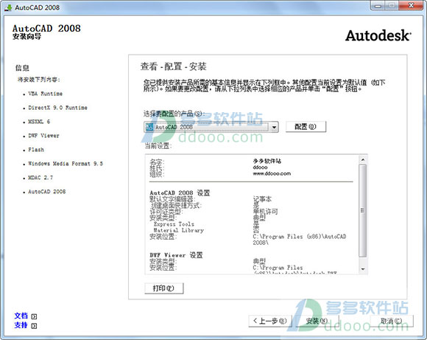427x340 pixels.
Task: Click the www.ddooo.com organization value
Action: coord(272,173)
